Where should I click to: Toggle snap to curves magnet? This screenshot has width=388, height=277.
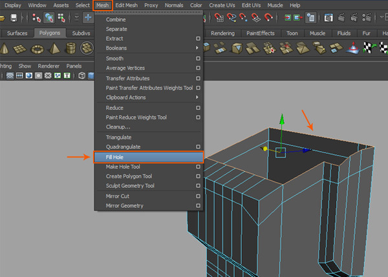pos(232,17)
